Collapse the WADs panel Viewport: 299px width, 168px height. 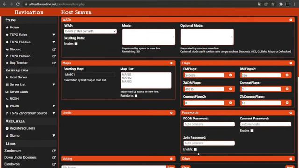[x=291, y=20]
